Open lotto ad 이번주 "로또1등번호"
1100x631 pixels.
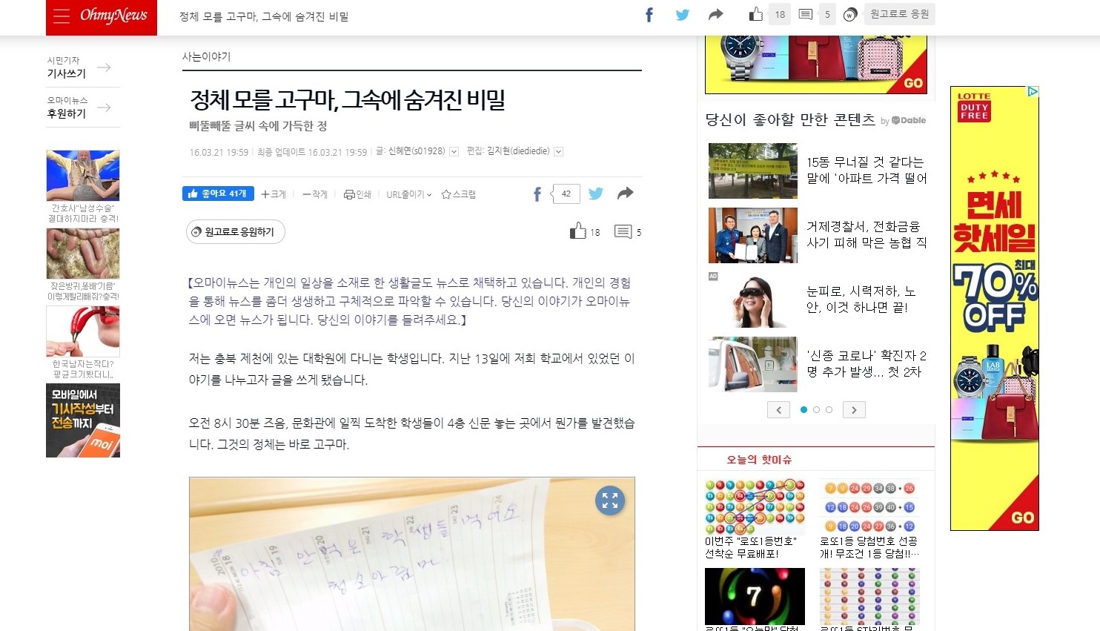coord(755,519)
